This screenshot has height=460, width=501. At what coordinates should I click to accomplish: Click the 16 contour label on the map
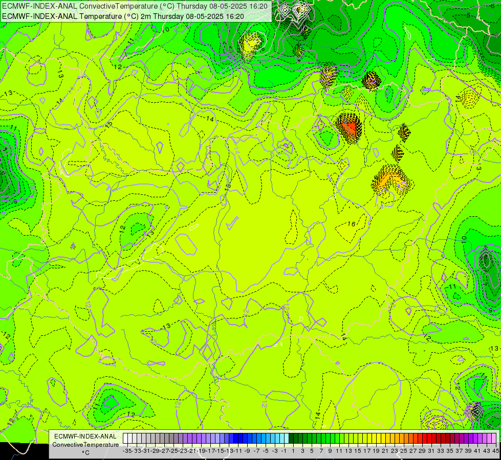(x=352, y=224)
